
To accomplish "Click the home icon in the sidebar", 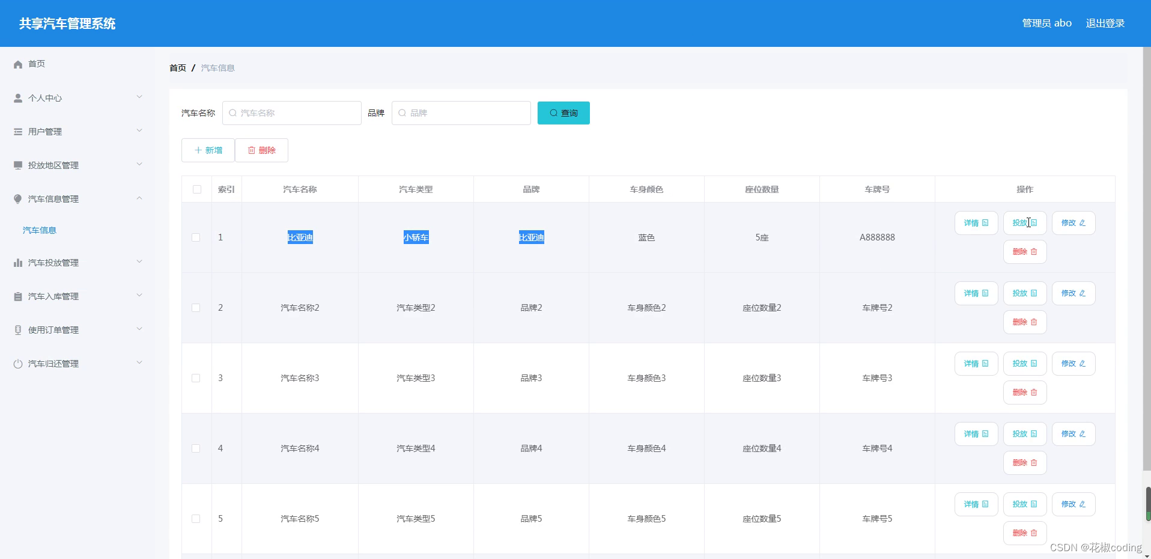I will click(18, 64).
